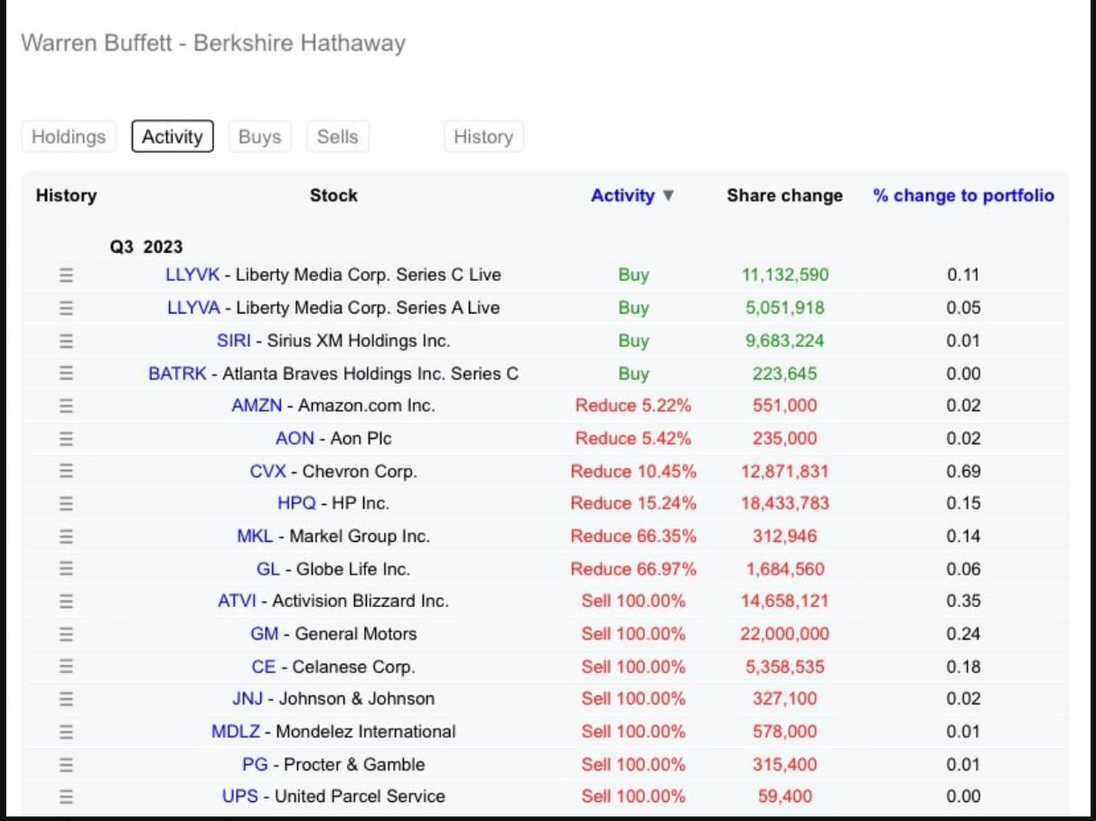1096x821 pixels.
Task: Open the PG ticker link
Action: [x=255, y=764]
